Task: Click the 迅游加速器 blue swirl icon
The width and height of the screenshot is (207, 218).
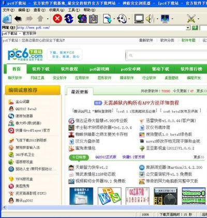Action: [11, 116]
